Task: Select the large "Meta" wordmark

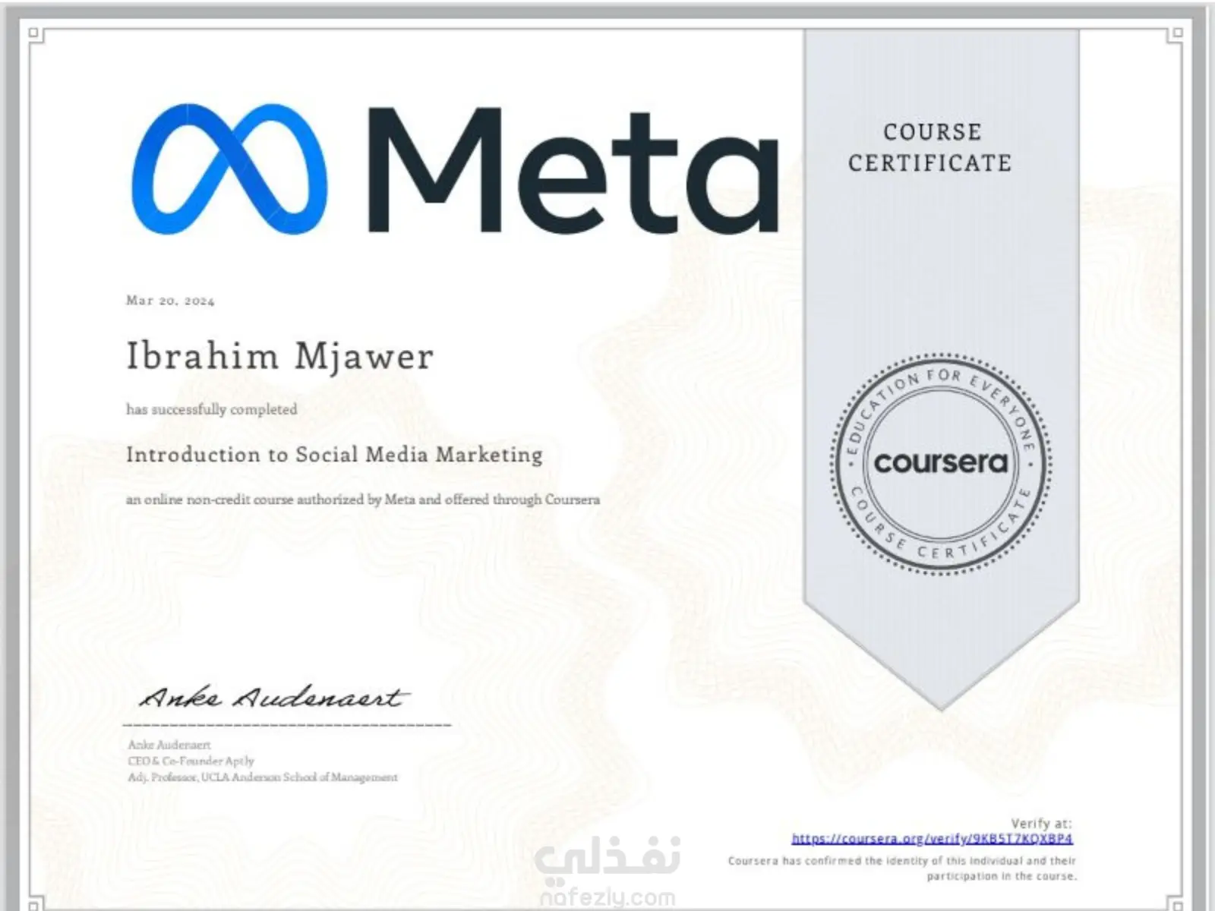Action: pyautogui.click(x=573, y=169)
